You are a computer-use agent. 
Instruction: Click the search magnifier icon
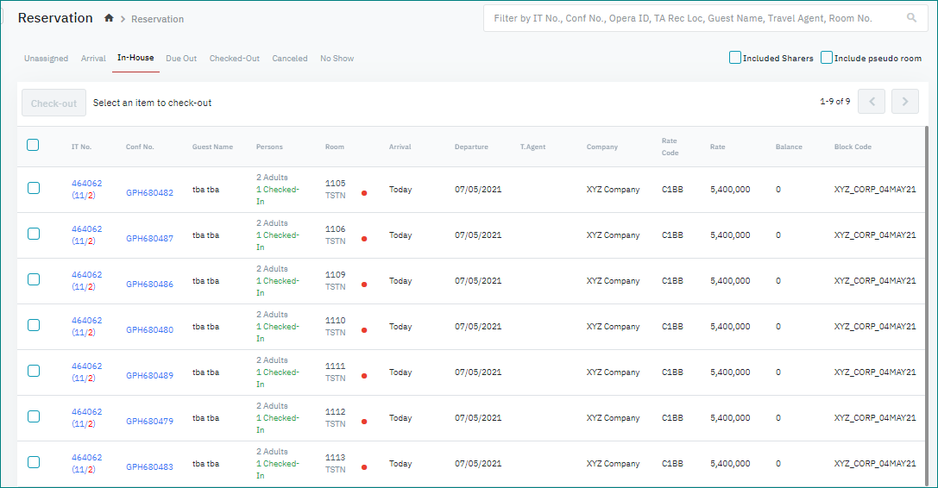click(x=911, y=18)
